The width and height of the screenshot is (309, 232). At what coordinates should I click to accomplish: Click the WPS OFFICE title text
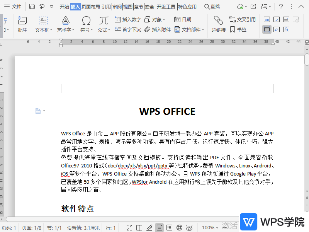click(x=167, y=111)
